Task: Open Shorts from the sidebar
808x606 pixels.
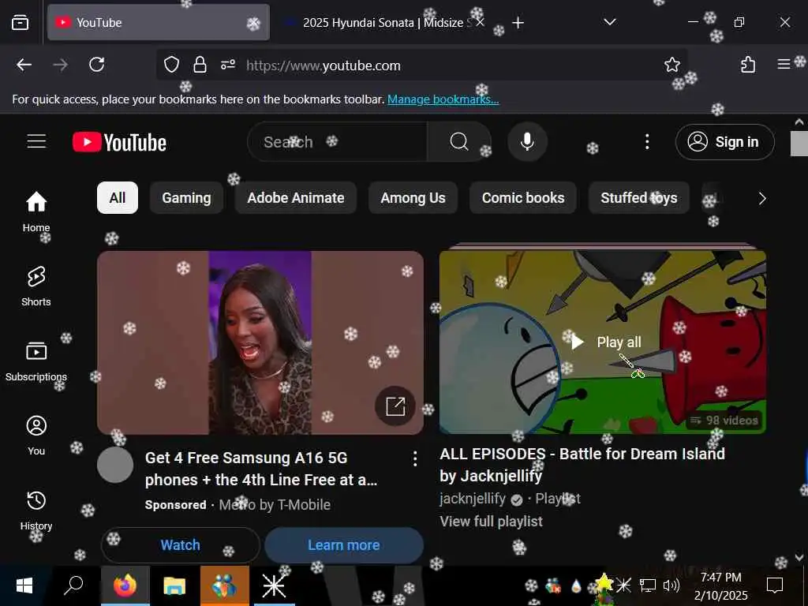Action: 36,286
